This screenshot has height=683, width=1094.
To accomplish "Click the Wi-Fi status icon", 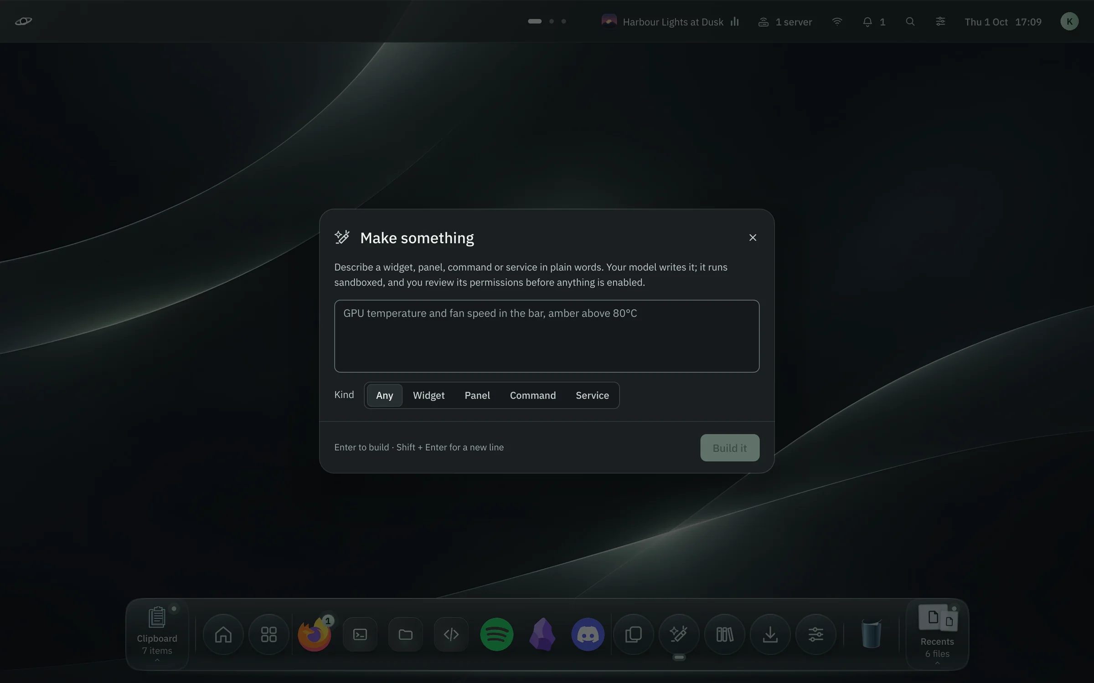I will tap(837, 21).
